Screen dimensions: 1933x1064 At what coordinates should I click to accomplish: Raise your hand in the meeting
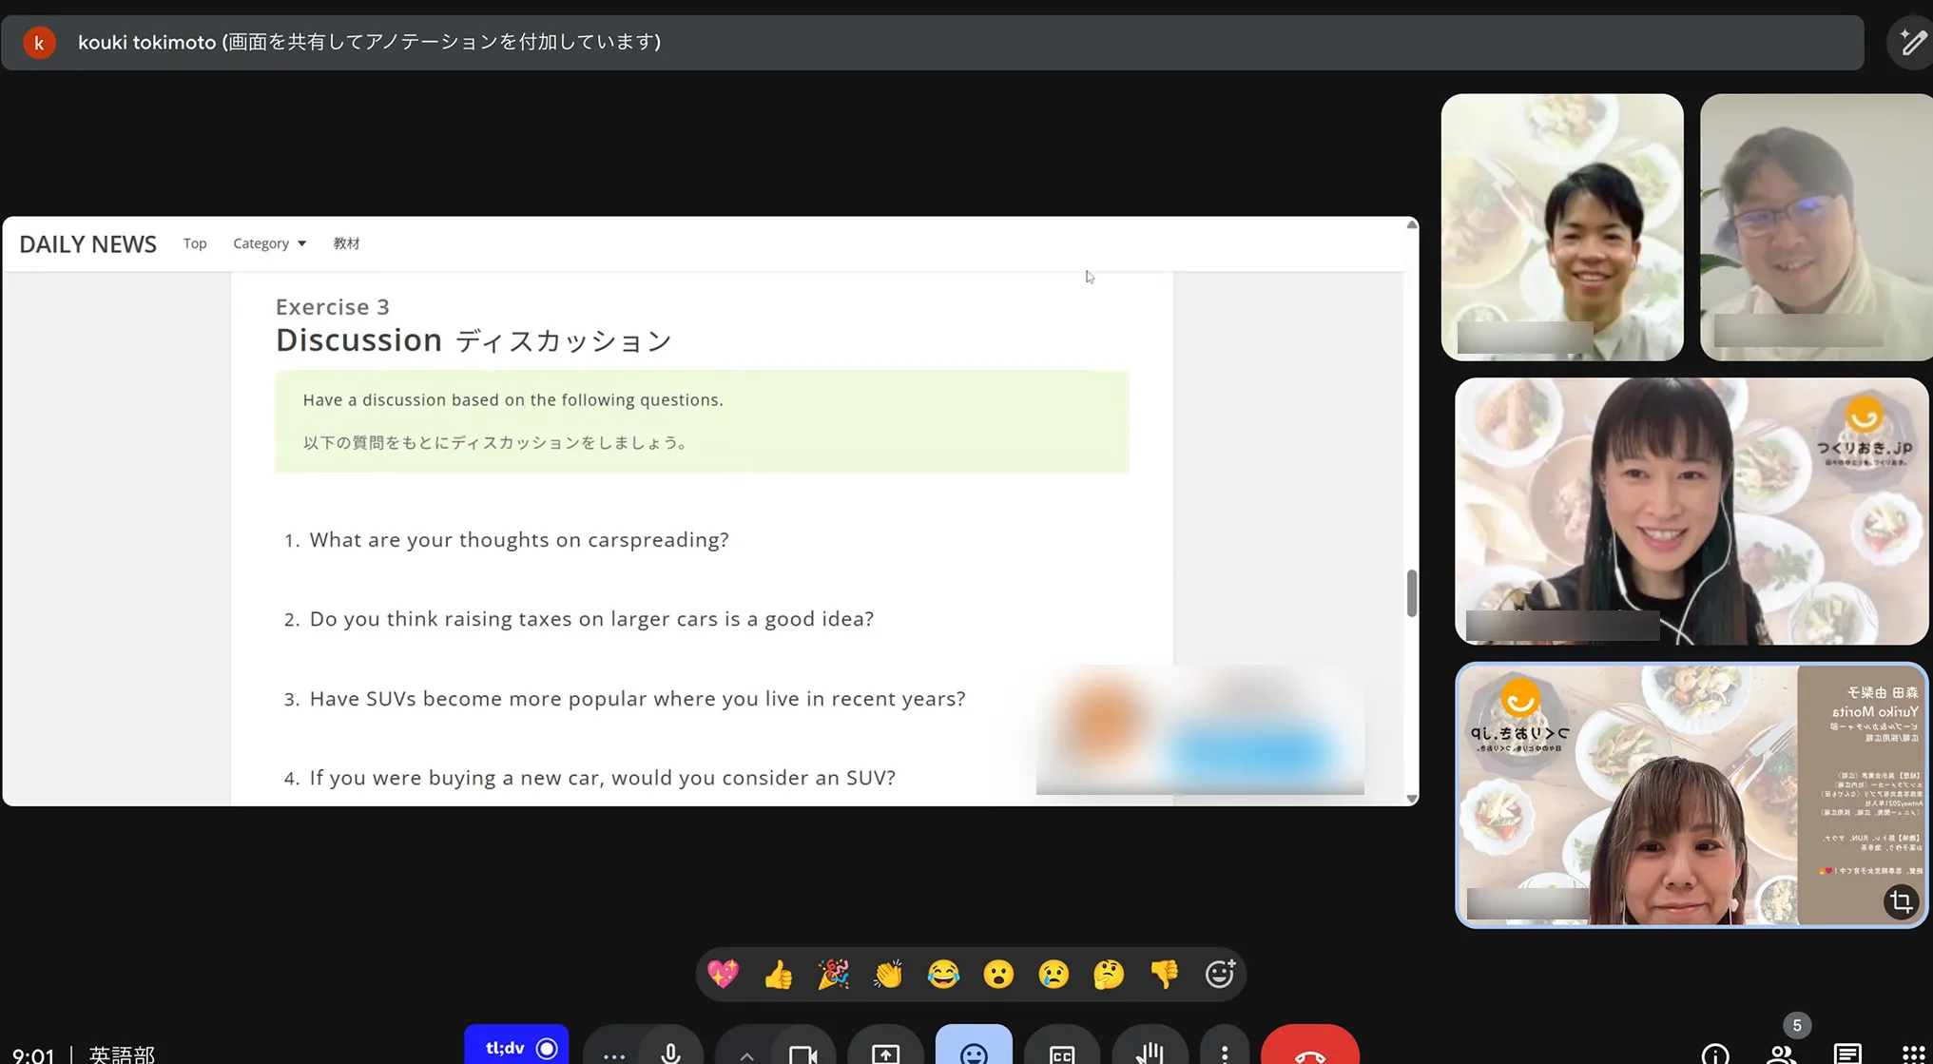[1150, 1054]
